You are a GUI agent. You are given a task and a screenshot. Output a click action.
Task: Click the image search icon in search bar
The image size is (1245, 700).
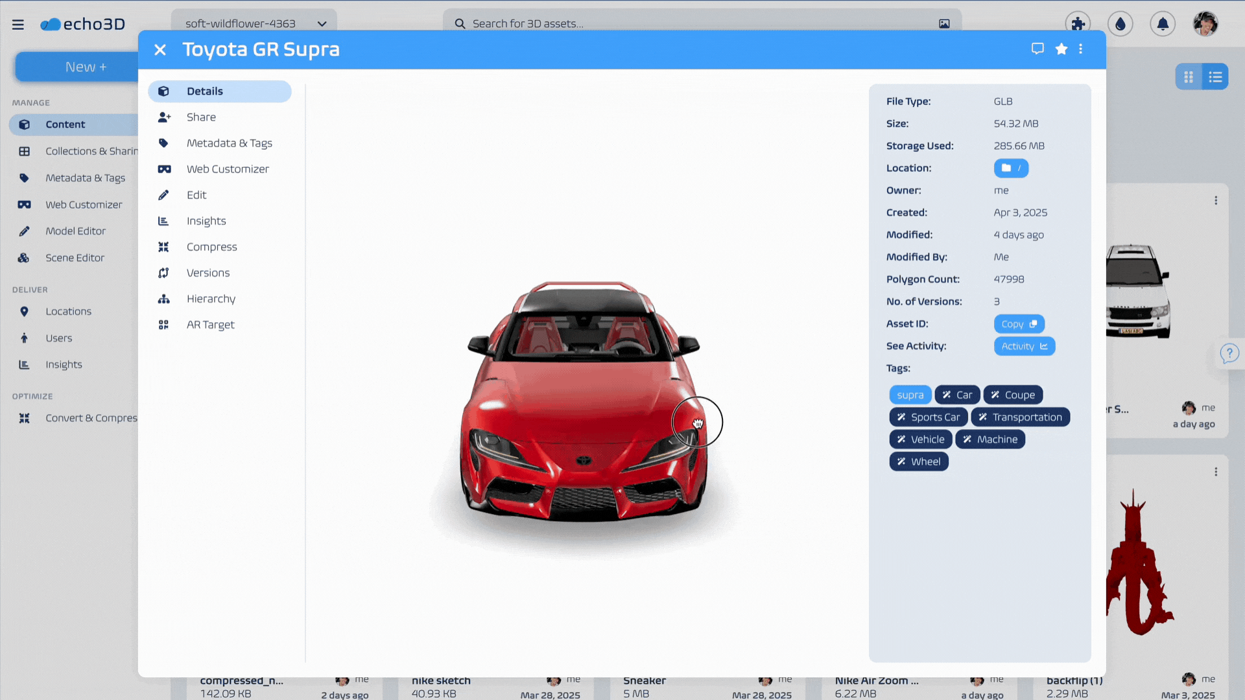point(944,24)
